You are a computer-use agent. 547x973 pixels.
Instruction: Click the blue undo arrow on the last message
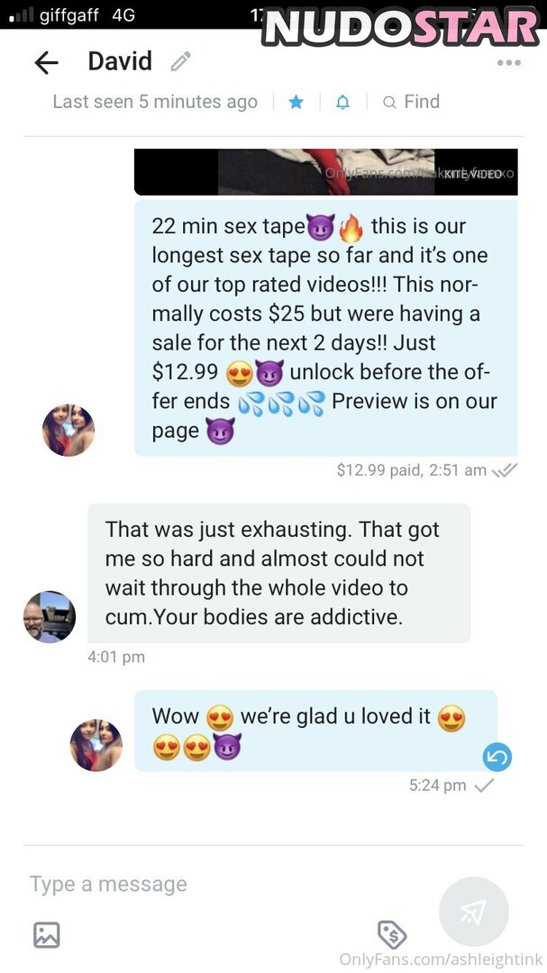point(497,757)
